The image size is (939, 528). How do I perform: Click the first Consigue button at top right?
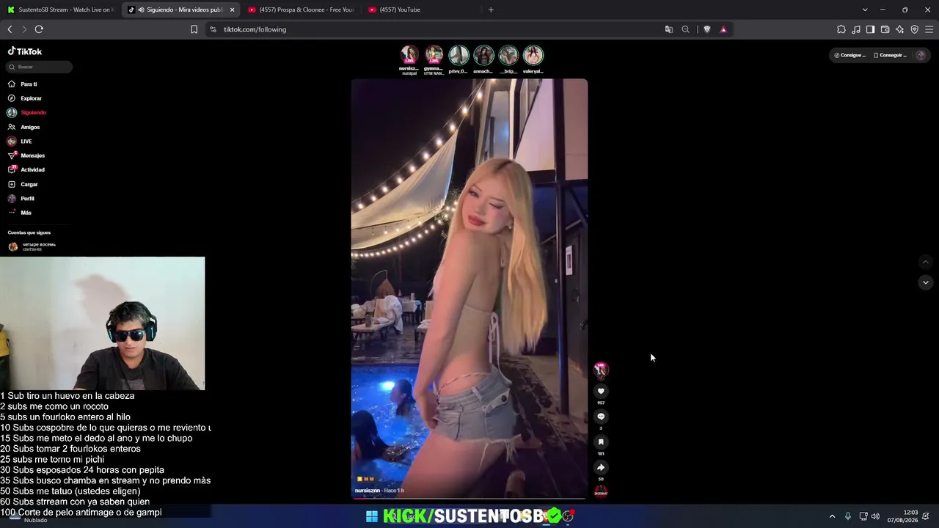[x=850, y=55]
